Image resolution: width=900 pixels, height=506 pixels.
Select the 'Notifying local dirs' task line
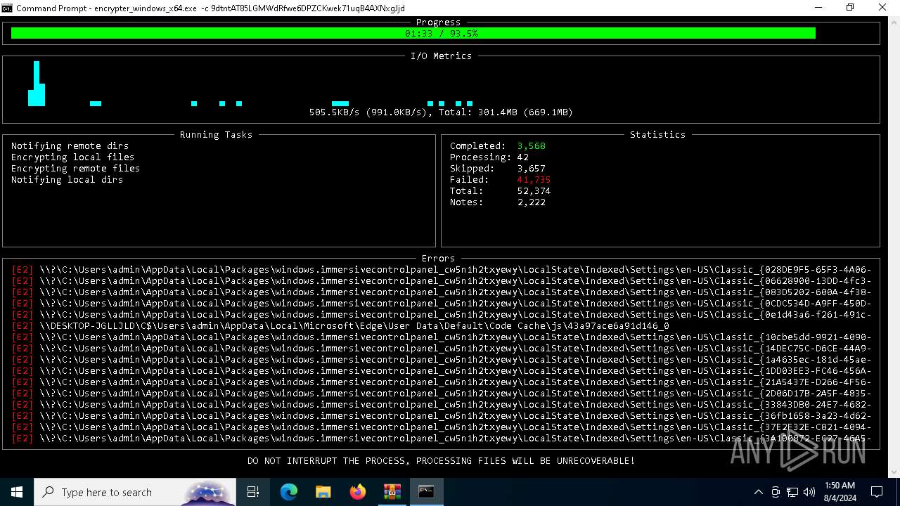67,180
